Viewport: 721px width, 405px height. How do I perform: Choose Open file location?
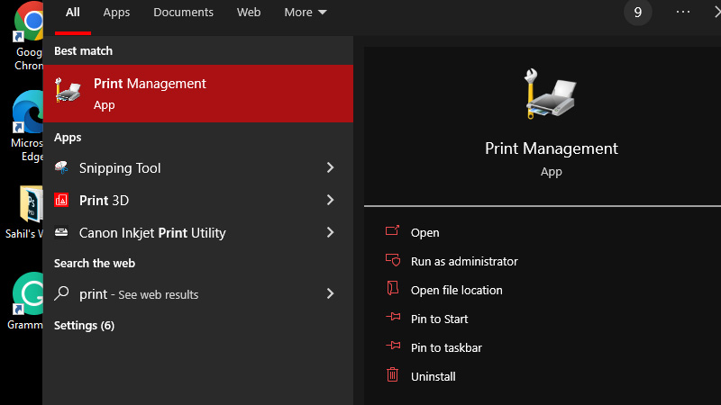456,290
